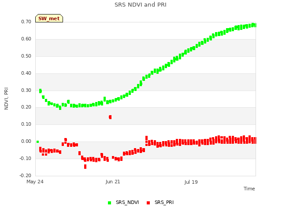Click the red SRS_PRI legend swatch

tap(148, 203)
